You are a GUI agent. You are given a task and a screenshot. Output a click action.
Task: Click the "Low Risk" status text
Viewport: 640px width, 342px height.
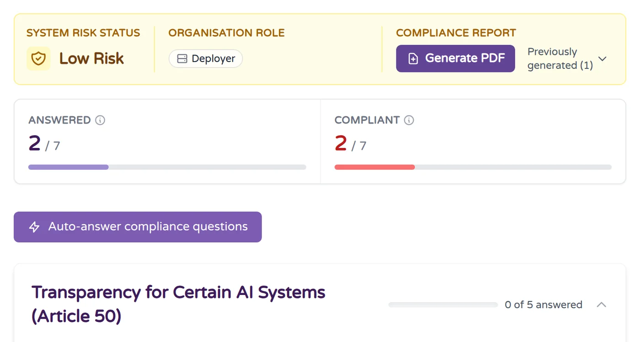(91, 58)
